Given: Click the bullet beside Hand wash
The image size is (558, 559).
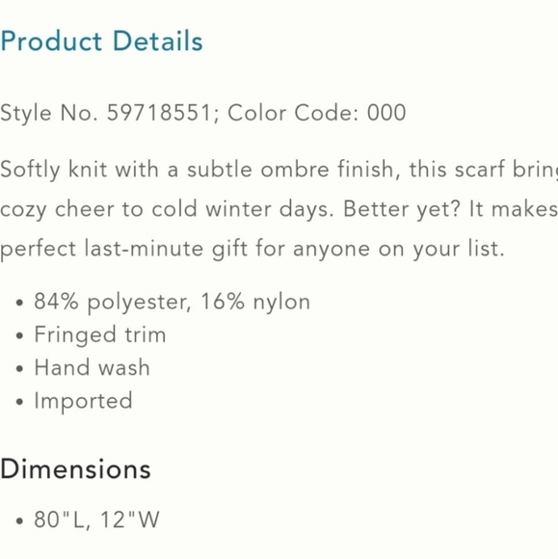Looking at the screenshot, I should point(19,368).
